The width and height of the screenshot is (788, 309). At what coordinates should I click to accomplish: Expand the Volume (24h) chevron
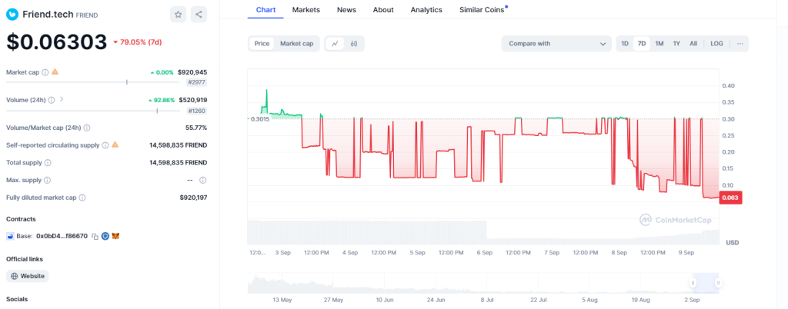point(62,99)
